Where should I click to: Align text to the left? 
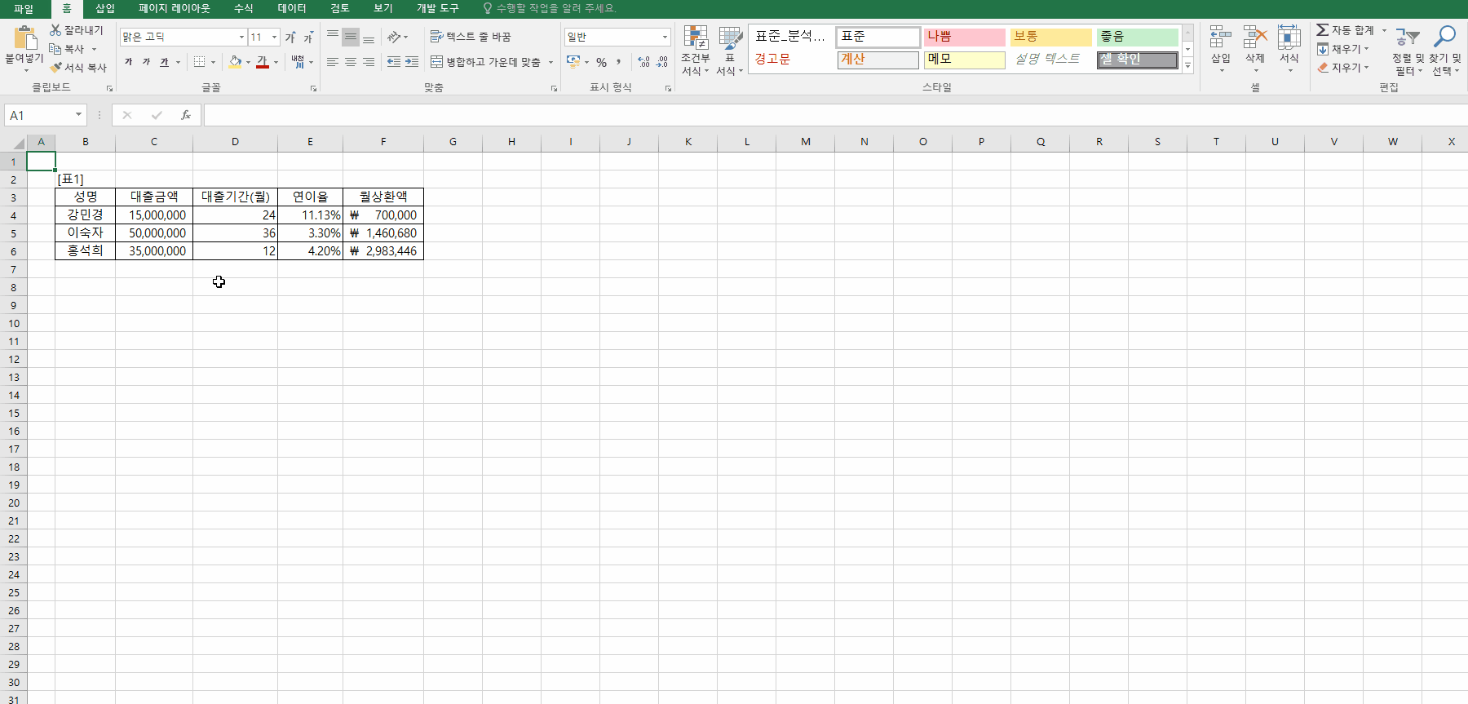333,62
